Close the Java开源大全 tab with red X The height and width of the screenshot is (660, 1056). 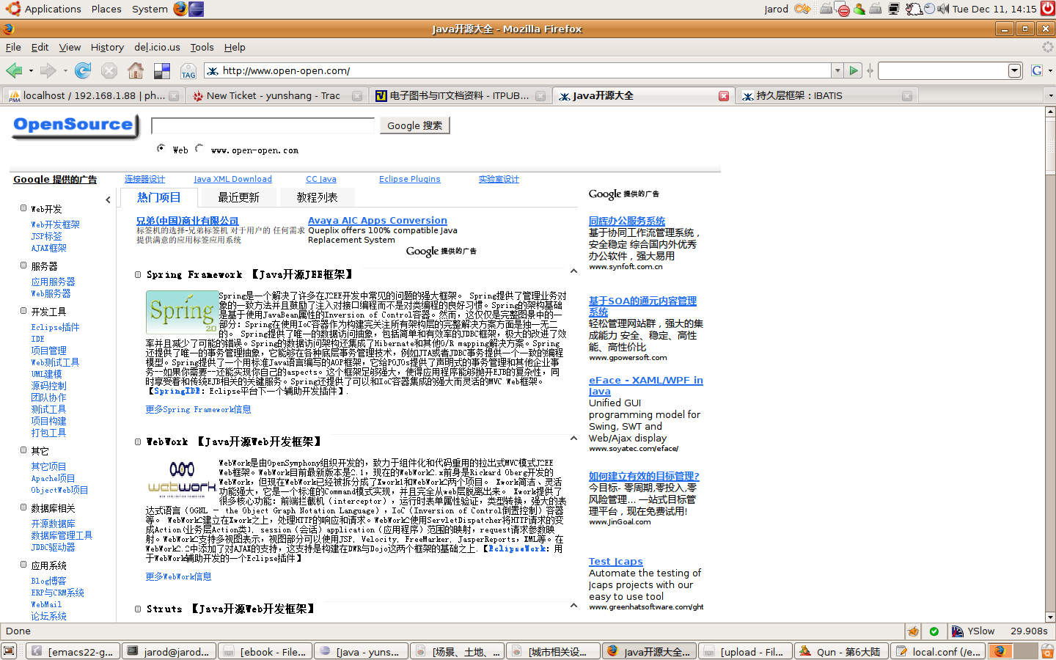(x=724, y=96)
